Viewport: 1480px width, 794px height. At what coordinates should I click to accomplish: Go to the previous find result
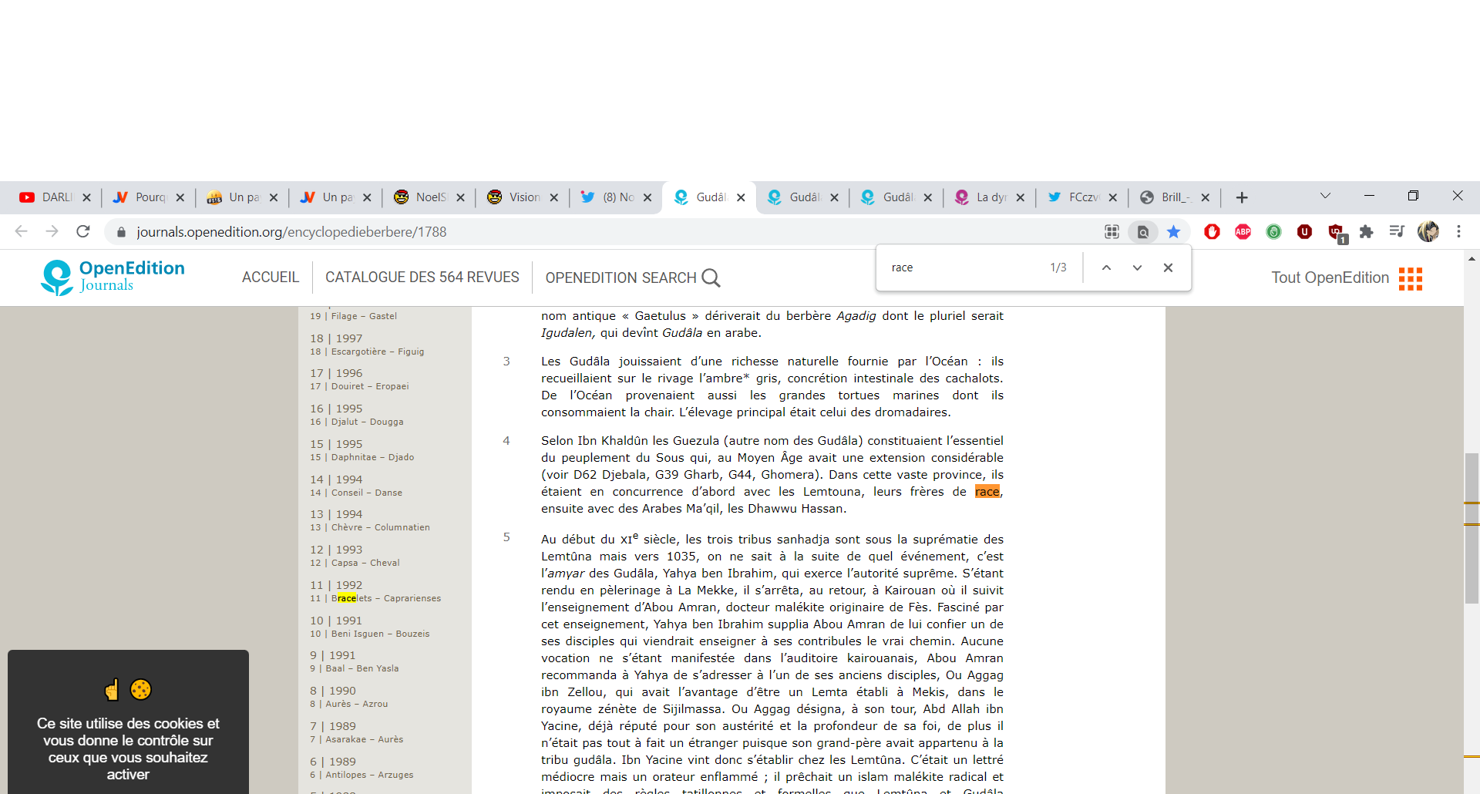tap(1106, 267)
